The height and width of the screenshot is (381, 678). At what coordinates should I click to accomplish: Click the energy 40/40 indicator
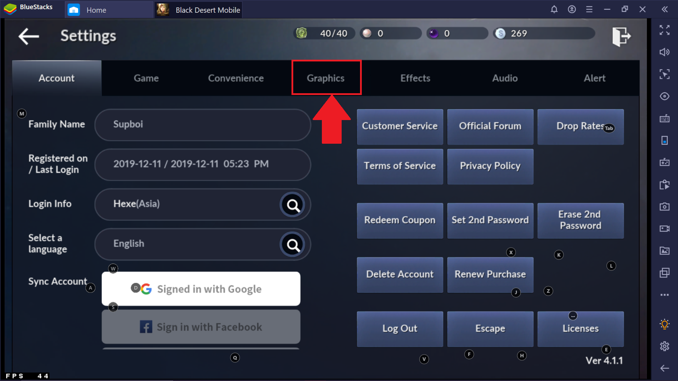(x=324, y=33)
